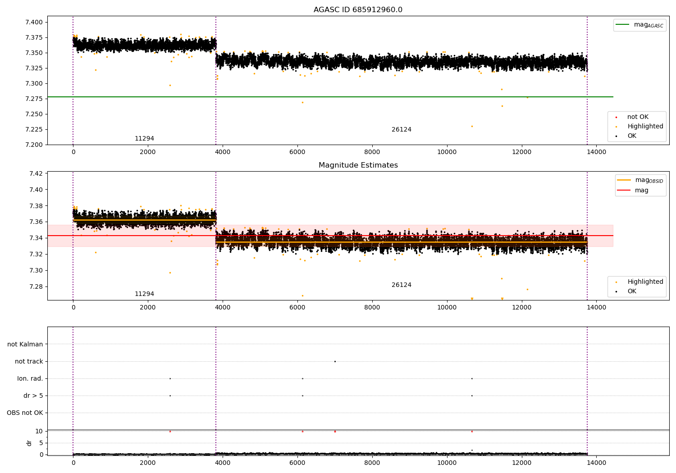Screen dimensions: 676x473
Task: Select the OK legend entry in middle plot
Action: (626, 291)
